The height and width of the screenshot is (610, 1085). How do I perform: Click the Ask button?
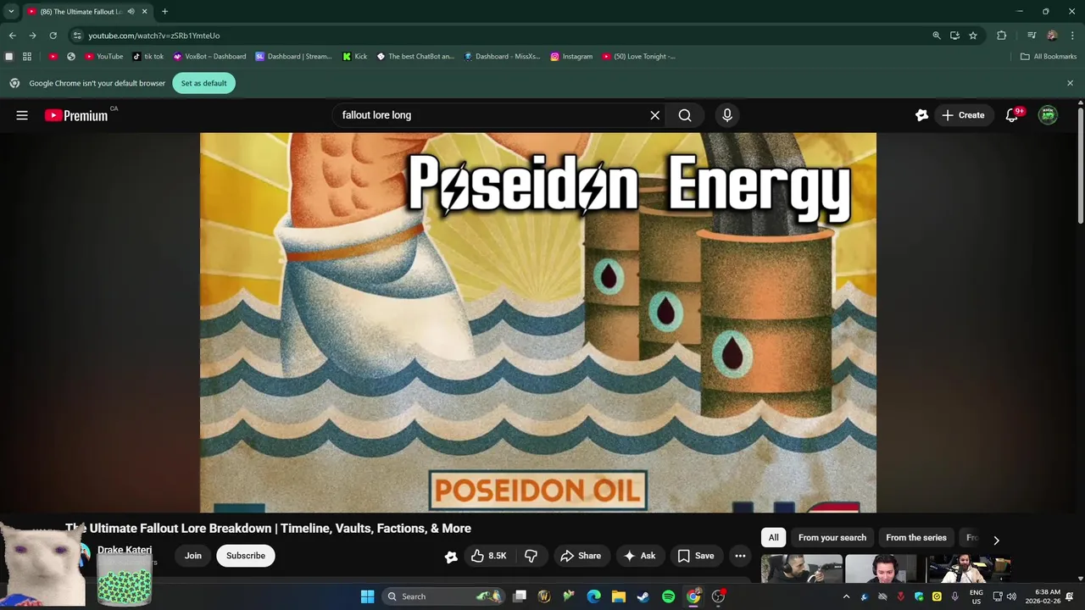click(x=639, y=556)
